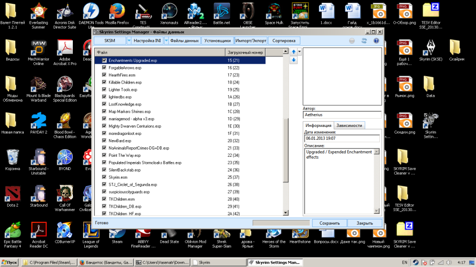Click the Сохранить button
Image resolution: width=476 pixels, height=267 pixels.
click(329, 223)
